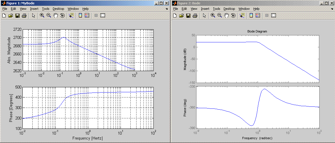Open the Tools menu in Figure 1
This screenshot has height=143, width=335.
click(x=46, y=9)
